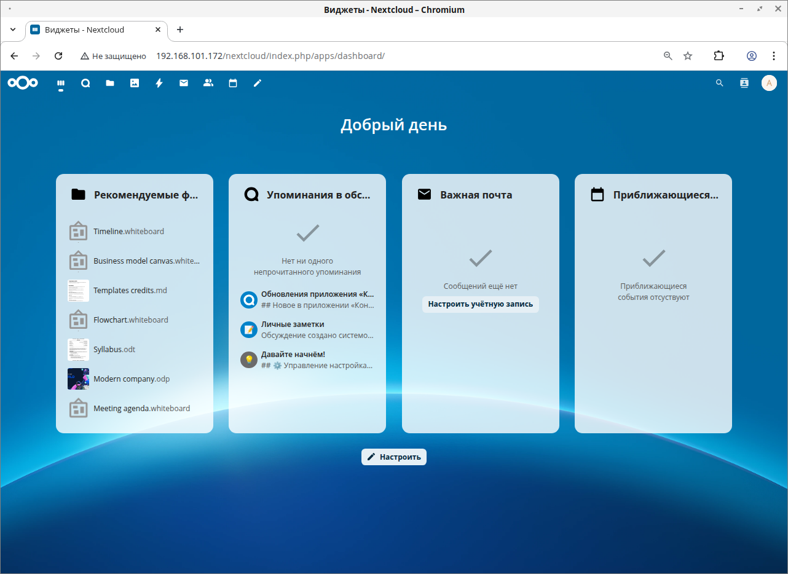This screenshot has height=574, width=788.
Task: Open the Calendar app icon
Action: [x=233, y=83]
